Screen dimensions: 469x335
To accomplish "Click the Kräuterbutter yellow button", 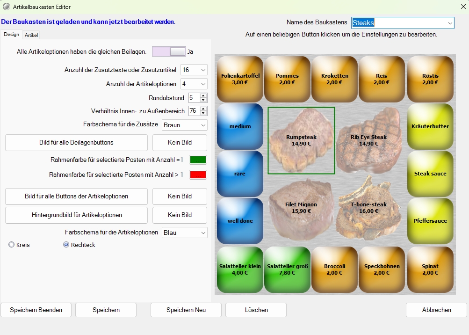I will pyautogui.click(x=430, y=126).
